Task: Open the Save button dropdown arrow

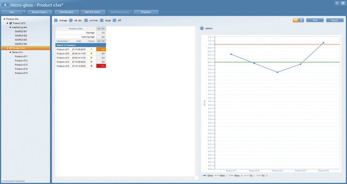Action: point(24,12)
